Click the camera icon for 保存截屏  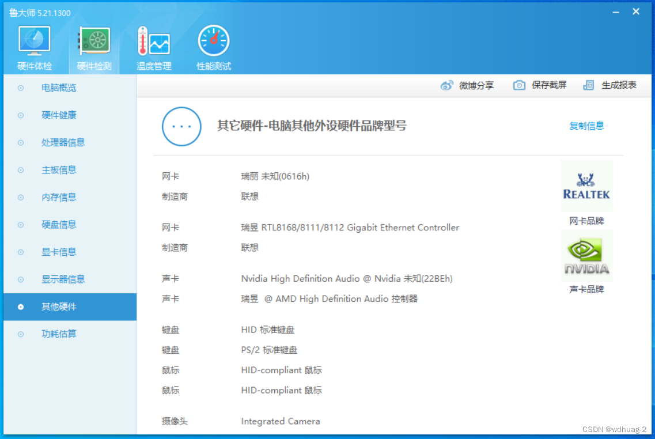(x=519, y=85)
